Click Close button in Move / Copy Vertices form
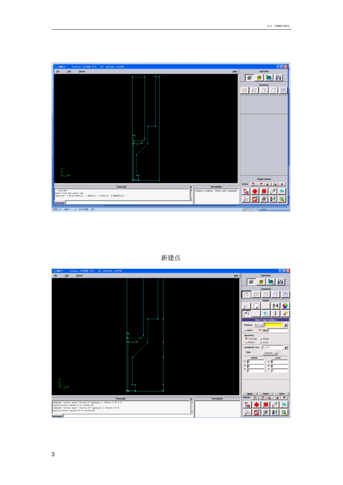Image resolution: width=343 pixels, height=485 pixels. [x=282, y=394]
